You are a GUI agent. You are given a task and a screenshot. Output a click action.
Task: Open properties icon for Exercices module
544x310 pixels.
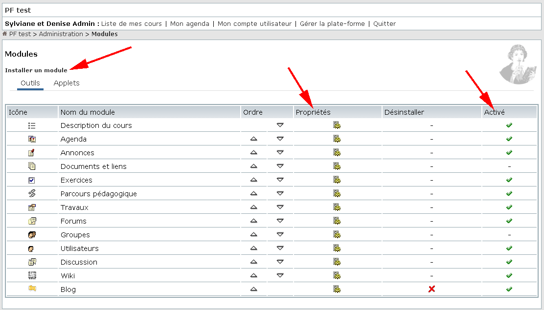337,180
